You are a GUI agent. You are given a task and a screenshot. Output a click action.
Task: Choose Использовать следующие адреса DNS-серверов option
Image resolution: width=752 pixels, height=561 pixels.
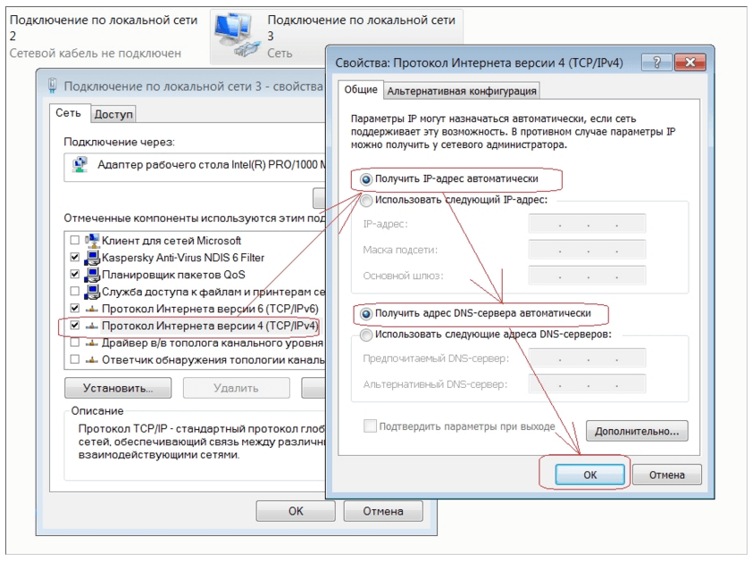tap(366, 334)
